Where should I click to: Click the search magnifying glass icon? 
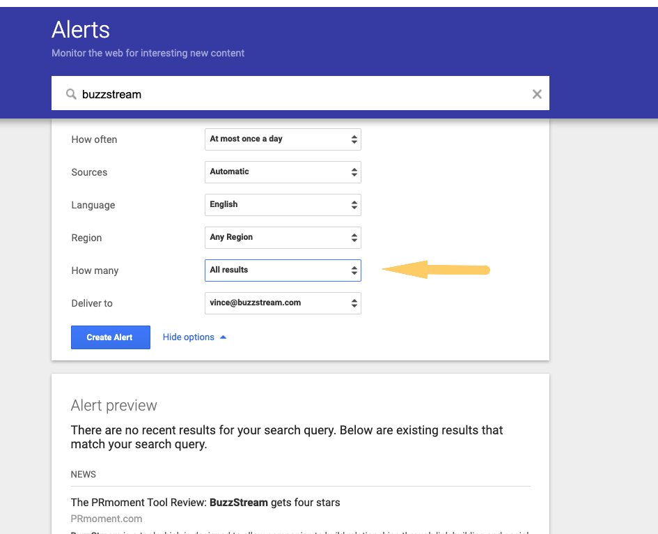point(70,93)
